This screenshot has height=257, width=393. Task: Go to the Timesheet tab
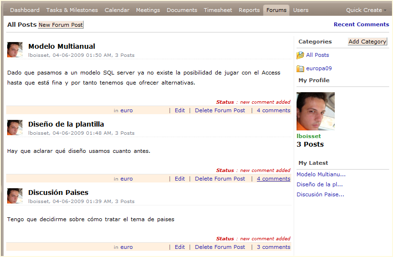[218, 10]
